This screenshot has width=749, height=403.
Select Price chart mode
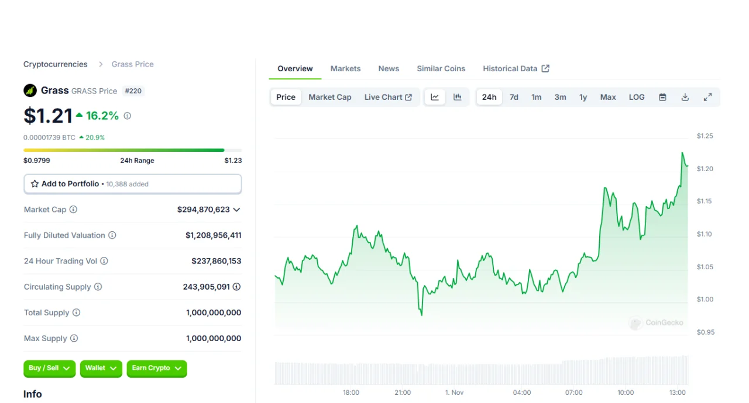click(x=286, y=97)
